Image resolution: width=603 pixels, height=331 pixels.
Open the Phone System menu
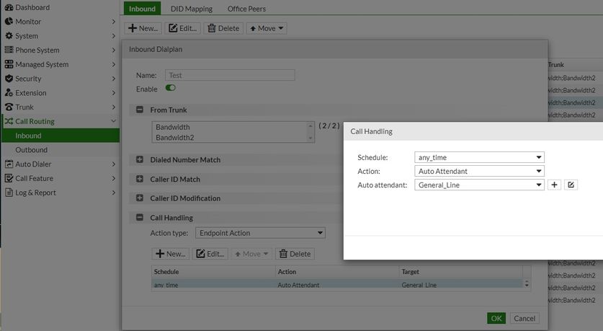tap(61, 50)
